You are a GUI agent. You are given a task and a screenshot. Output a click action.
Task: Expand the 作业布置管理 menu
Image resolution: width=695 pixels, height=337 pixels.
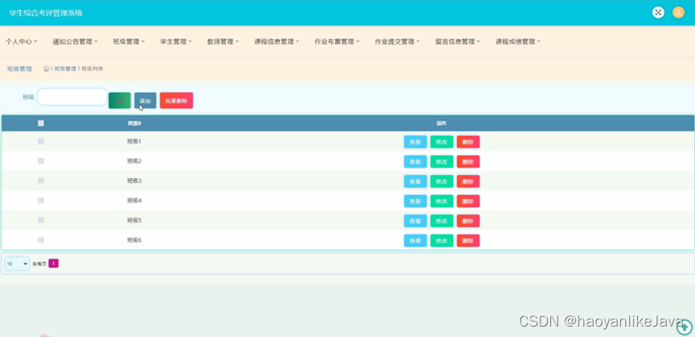tap(337, 42)
